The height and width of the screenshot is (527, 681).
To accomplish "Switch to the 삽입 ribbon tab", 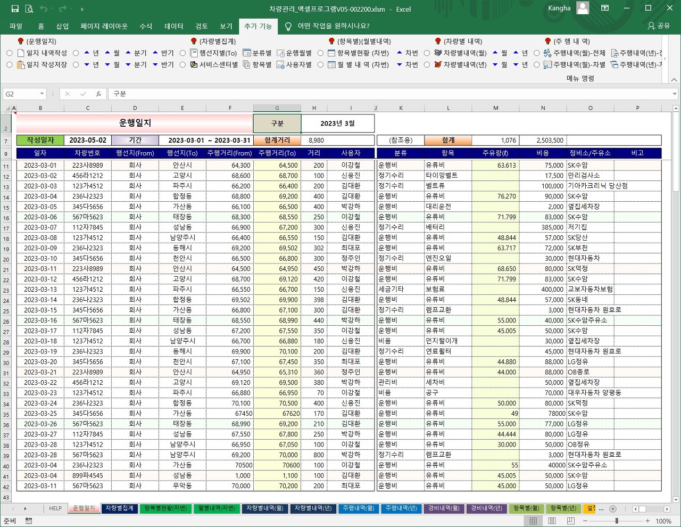I will pyautogui.click(x=62, y=26).
